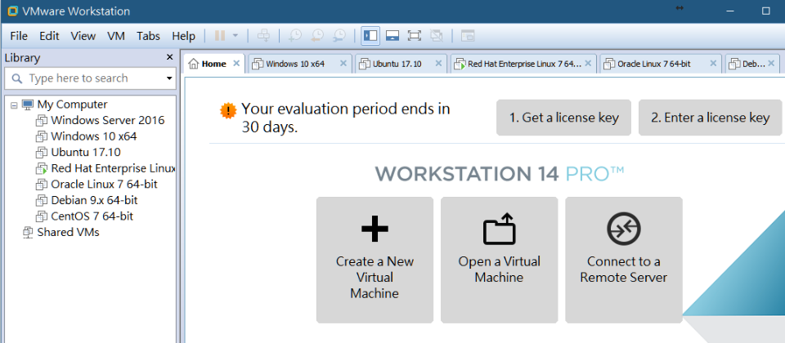The width and height of the screenshot is (785, 343).
Task: Close the Ubuntu 17.10 tab
Action: 438,64
